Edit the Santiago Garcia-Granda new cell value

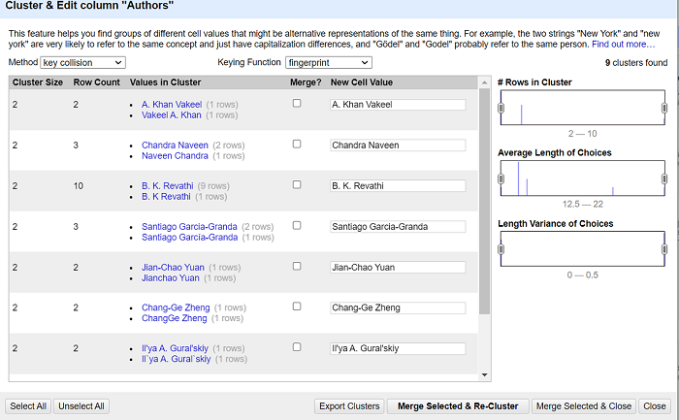[x=398, y=227]
